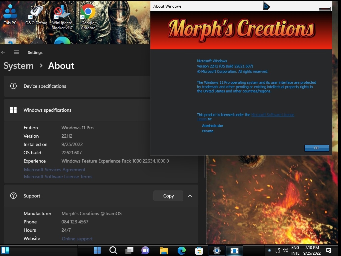Select Installed on date 9/25/2022
This screenshot has width=341, height=256.
point(72,144)
